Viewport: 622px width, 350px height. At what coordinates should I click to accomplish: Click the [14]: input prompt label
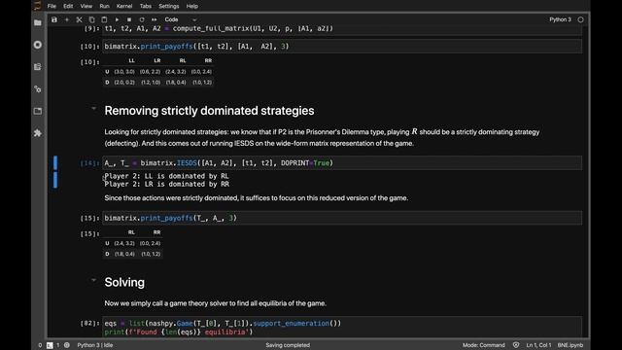click(89, 163)
